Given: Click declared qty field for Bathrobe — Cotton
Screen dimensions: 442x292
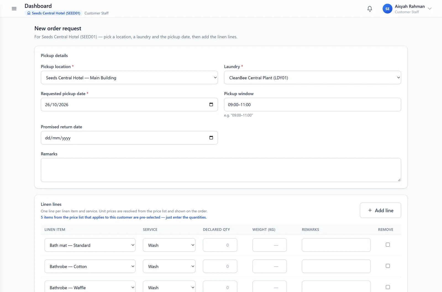Looking at the screenshot, I should [220, 267].
